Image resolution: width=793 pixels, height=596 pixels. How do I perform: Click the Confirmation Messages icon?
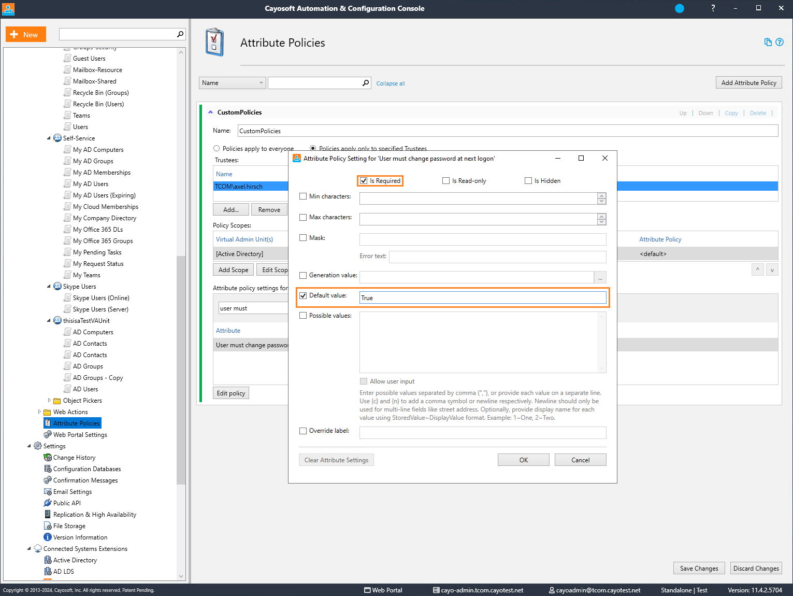tap(48, 480)
